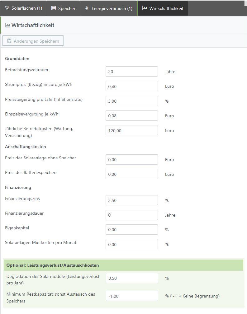The image size is (247, 314).
Task: Click the lightning bolt on Energieverbrauch tab
Action: (x=86, y=8)
